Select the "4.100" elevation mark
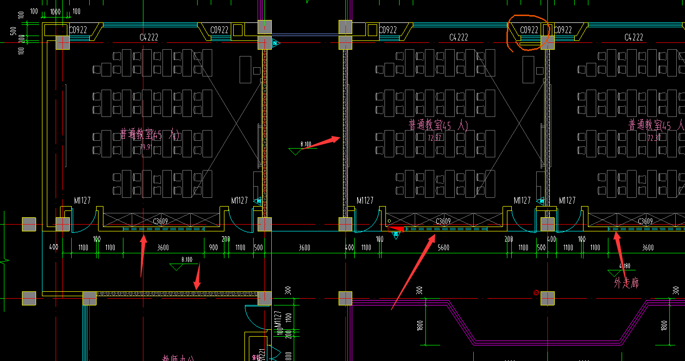Viewport: 685px width, 361px height. point(625,266)
